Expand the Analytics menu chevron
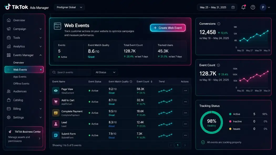 pos(40,46)
